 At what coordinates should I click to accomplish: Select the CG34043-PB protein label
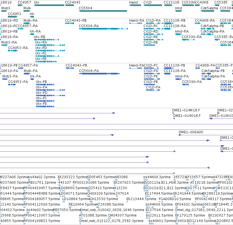point(76,65)
